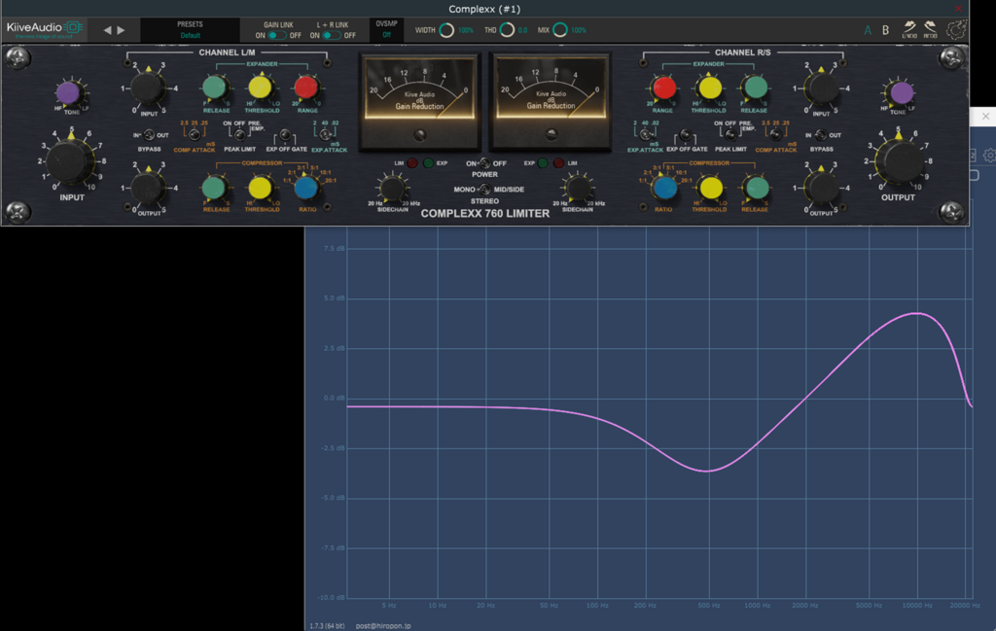996x631 pixels.
Task: Open gear settings in the analyzer window
Action: pyautogui.click(x=989, y=155)
